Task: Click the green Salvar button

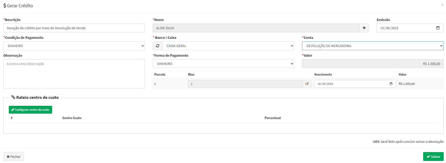Action: coord(433,157)
